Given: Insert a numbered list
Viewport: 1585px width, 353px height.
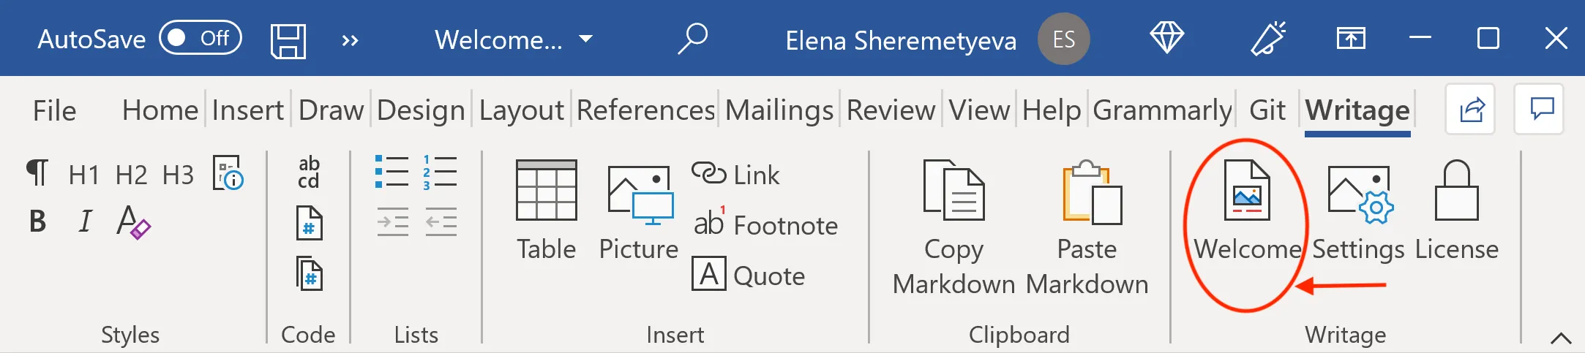Looking at the screenshot, I should [x=439, y=172].
